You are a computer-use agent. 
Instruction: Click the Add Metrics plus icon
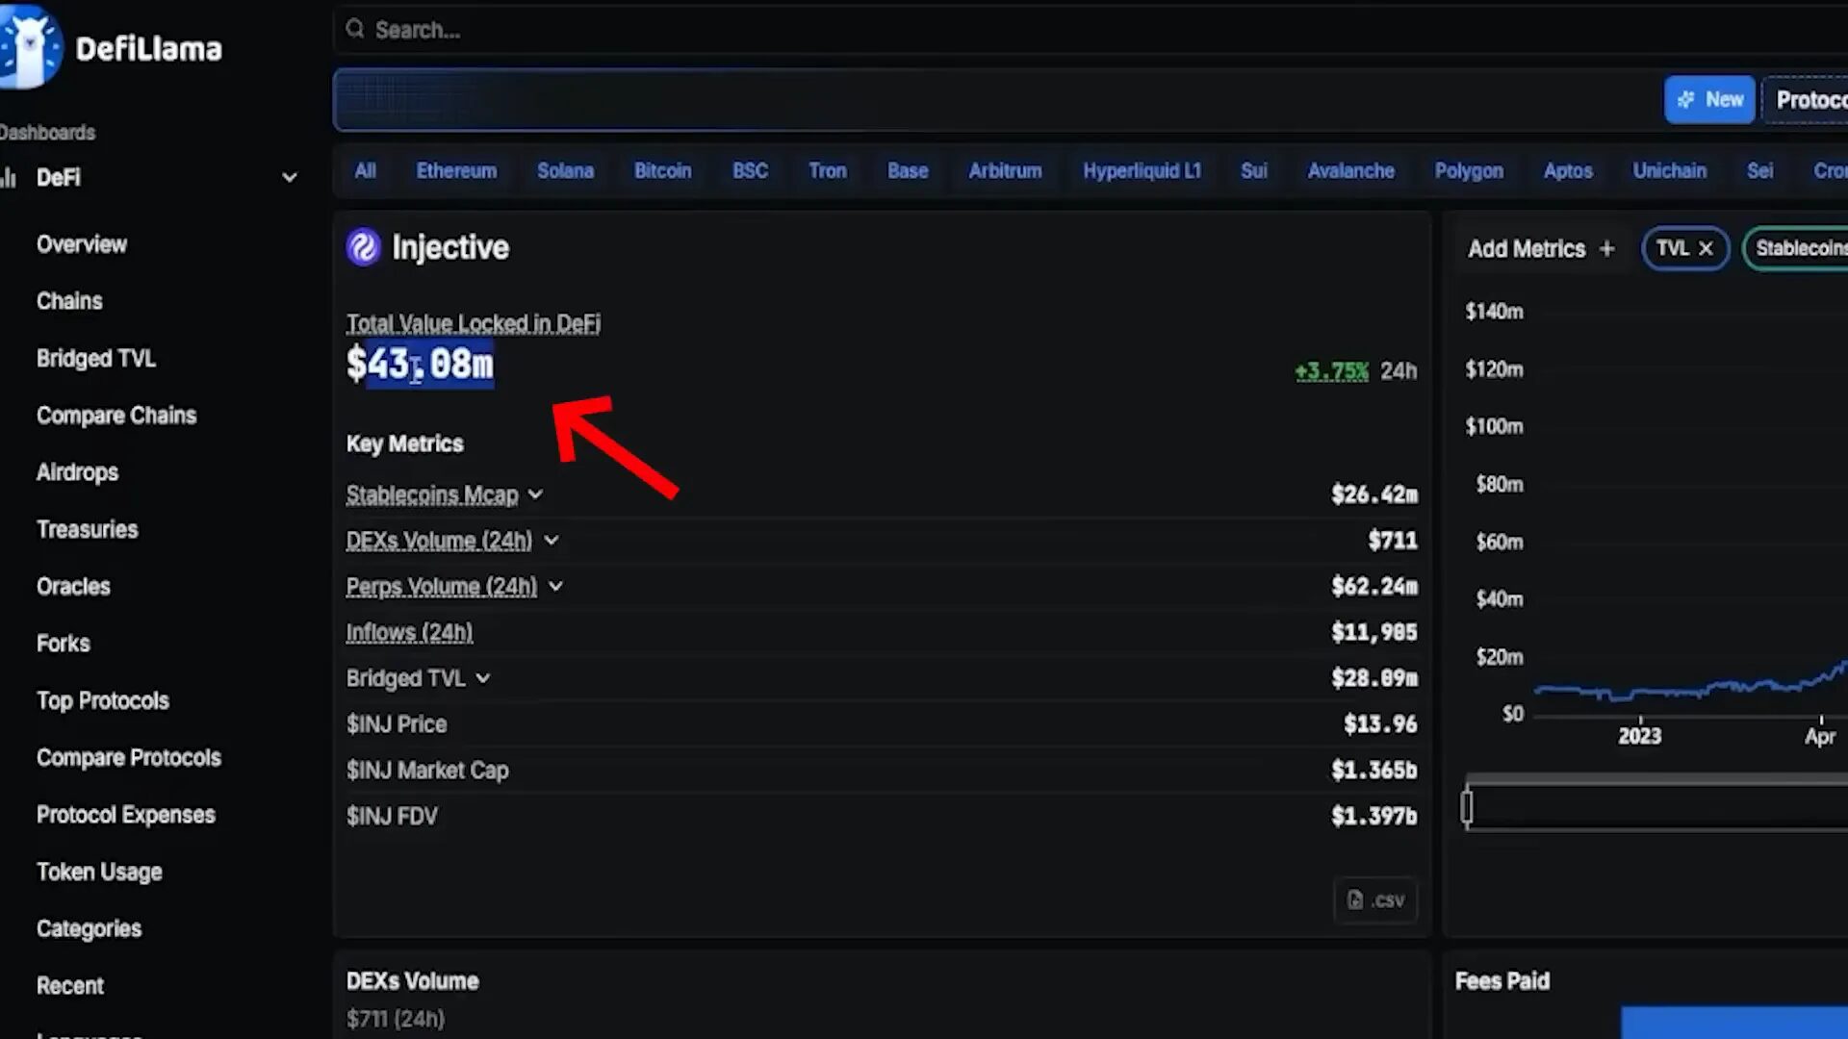[1607, 248]
